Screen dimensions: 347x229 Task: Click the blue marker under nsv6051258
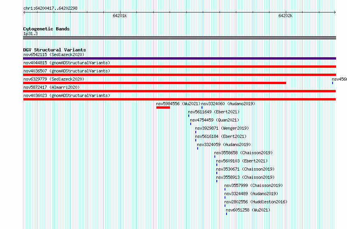point(227,214)
